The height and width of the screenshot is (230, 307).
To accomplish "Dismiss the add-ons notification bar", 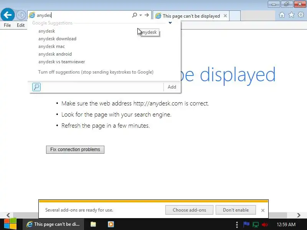I will pos(263,210).
